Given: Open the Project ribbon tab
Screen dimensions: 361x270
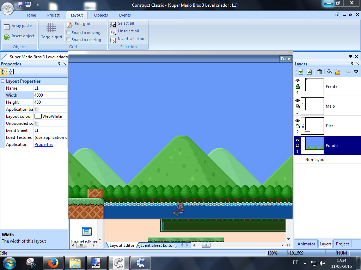Looking at the screenshot, I should pyautogui.click(x=53, y=15).
